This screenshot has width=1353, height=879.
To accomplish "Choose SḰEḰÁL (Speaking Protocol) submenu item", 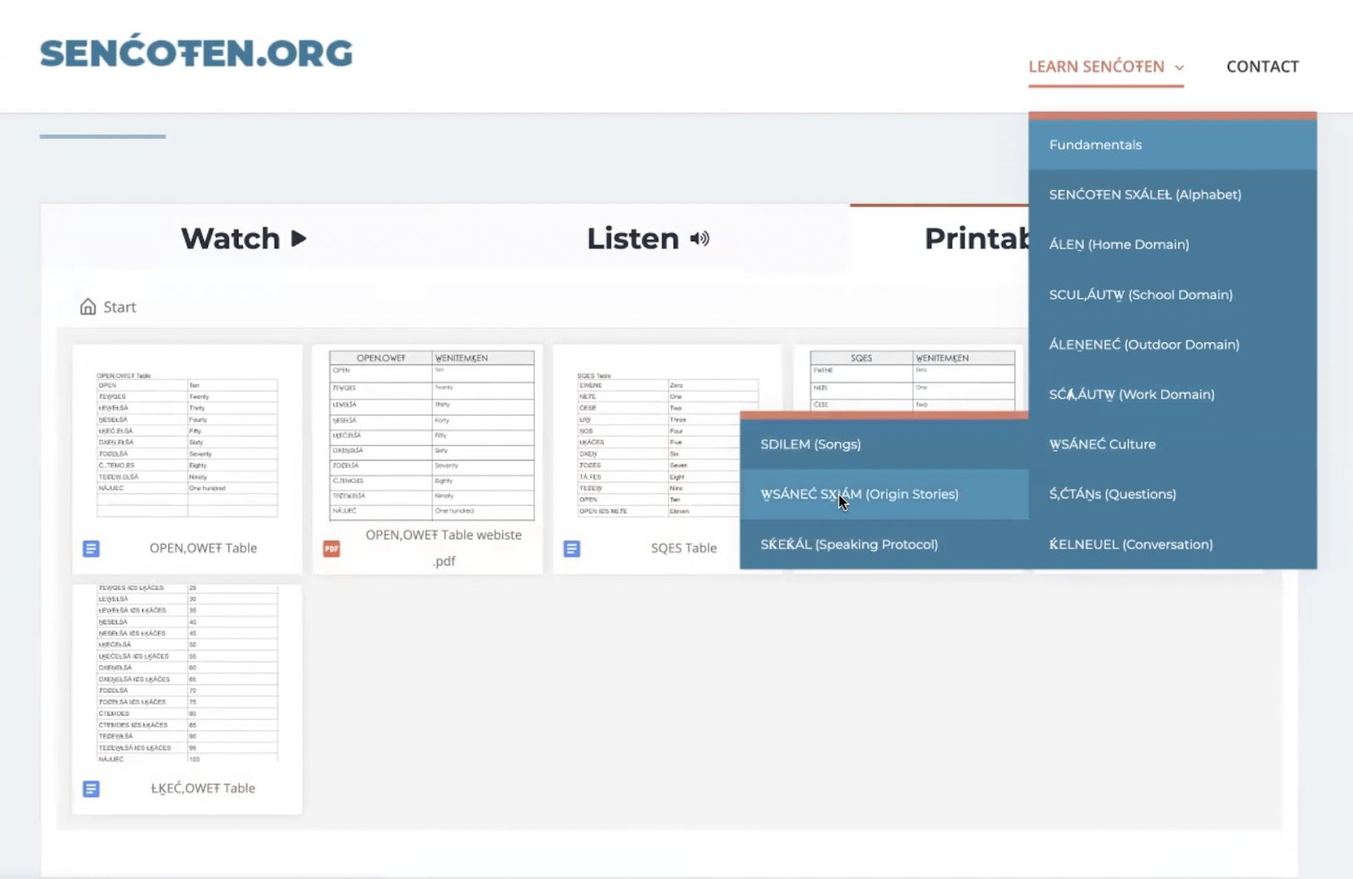I will pyautogui.click(x=849, y=544).
